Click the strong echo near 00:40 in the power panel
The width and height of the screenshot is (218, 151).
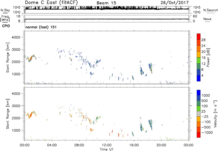[x=30, y=59]
